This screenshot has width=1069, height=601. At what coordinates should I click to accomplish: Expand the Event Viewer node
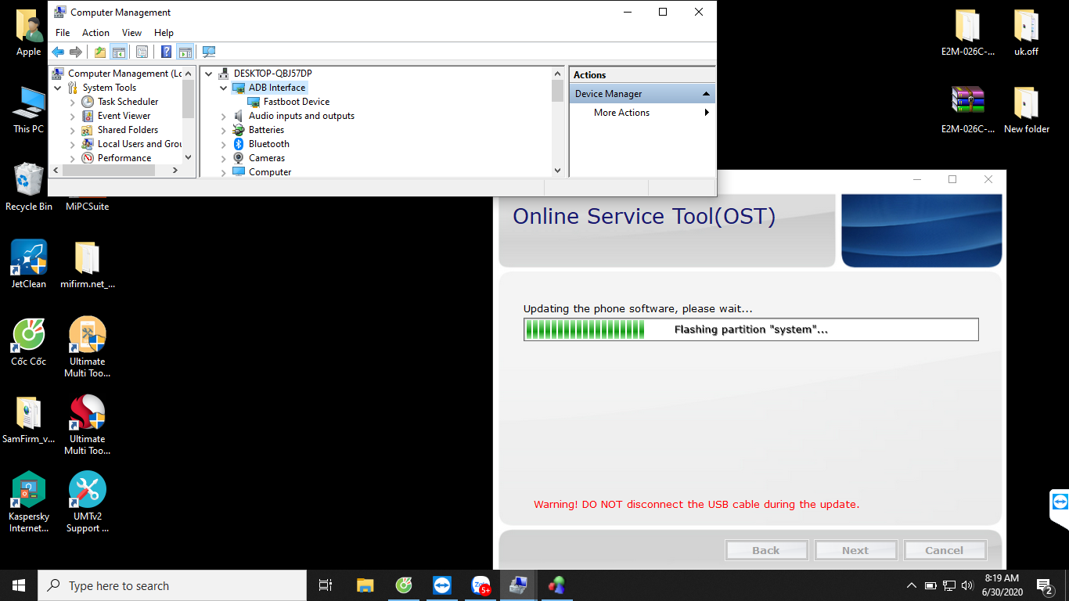coord(73,116)
